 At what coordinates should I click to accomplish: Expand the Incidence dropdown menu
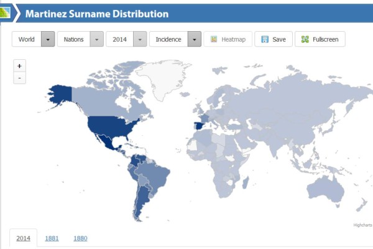(195, 39)
